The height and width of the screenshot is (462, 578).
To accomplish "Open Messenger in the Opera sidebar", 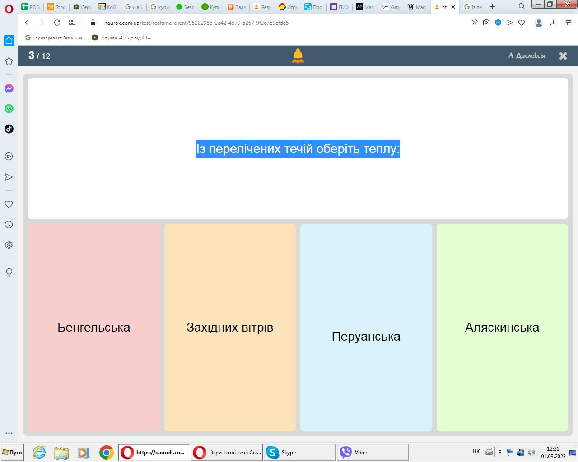I will 9,88.
